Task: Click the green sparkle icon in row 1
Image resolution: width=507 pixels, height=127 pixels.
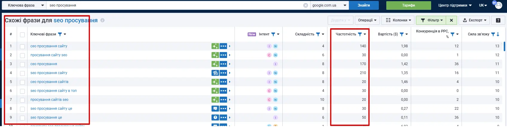Action: pyautogui.click(x=215, y=46)
